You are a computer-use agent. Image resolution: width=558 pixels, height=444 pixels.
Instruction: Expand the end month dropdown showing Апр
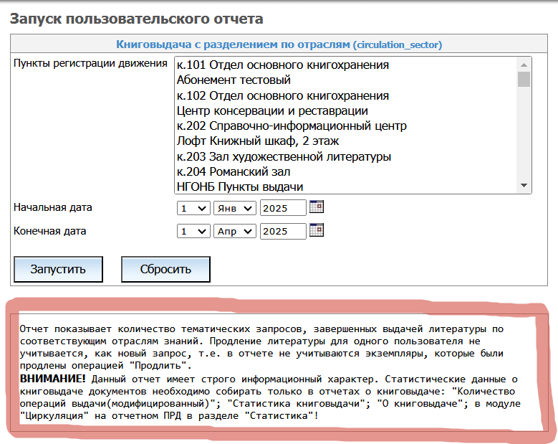[234, 231]
